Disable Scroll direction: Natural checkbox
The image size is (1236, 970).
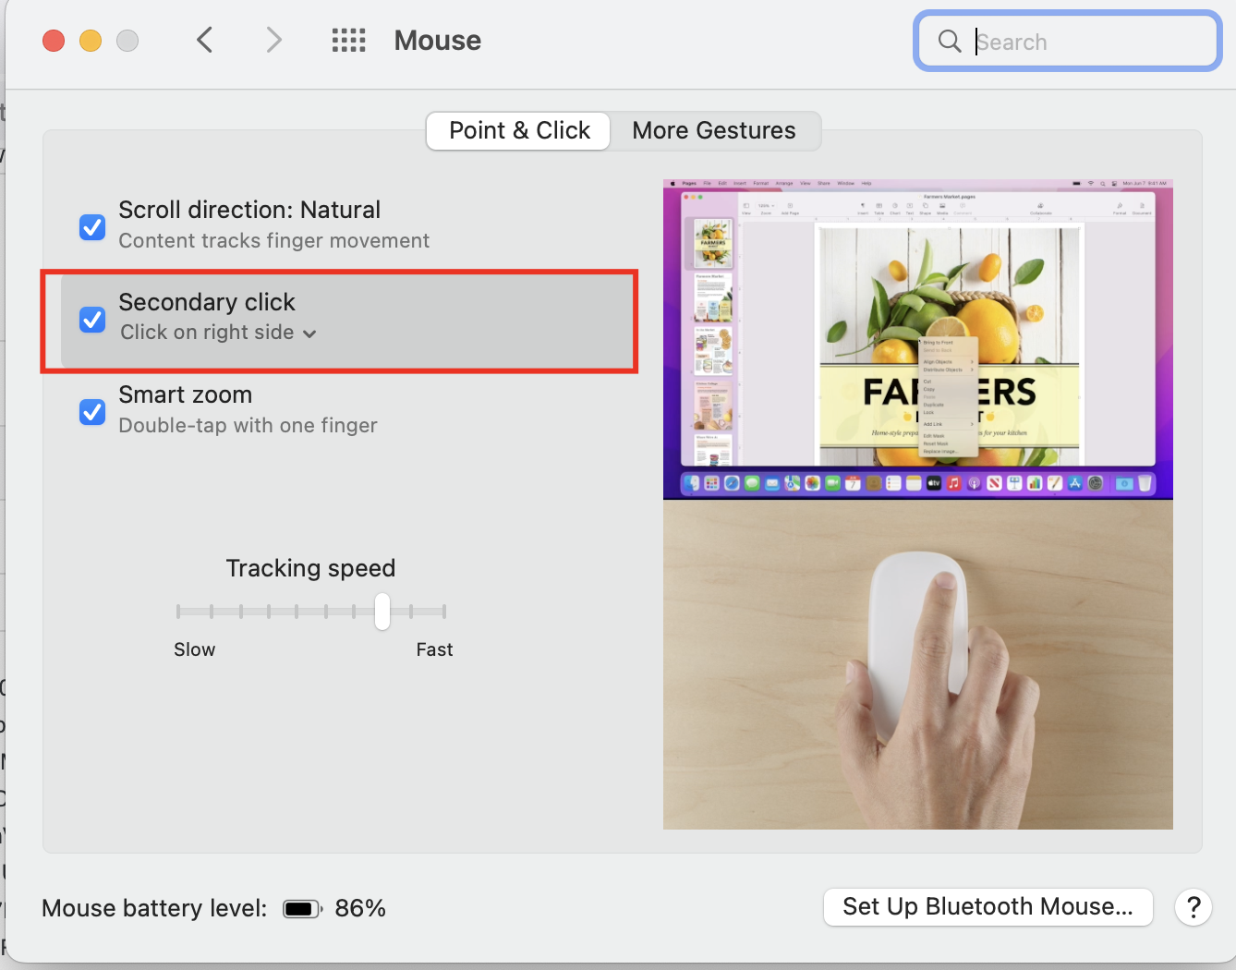pyautogui.click(x=92, y=226)
